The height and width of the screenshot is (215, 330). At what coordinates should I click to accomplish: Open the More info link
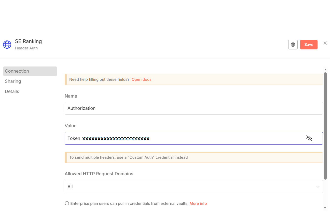click(x=198, y=204)
